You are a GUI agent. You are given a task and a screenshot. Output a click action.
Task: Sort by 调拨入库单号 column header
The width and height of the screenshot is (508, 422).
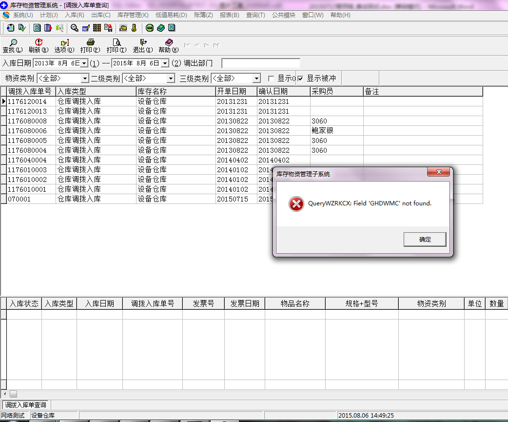[31, 91]
